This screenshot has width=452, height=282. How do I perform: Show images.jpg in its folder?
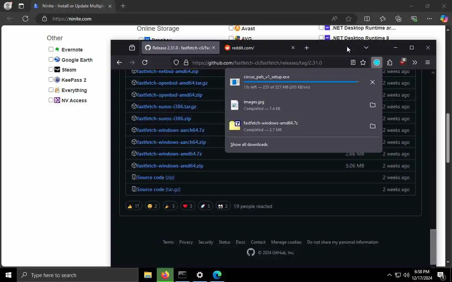coord(373,105)
